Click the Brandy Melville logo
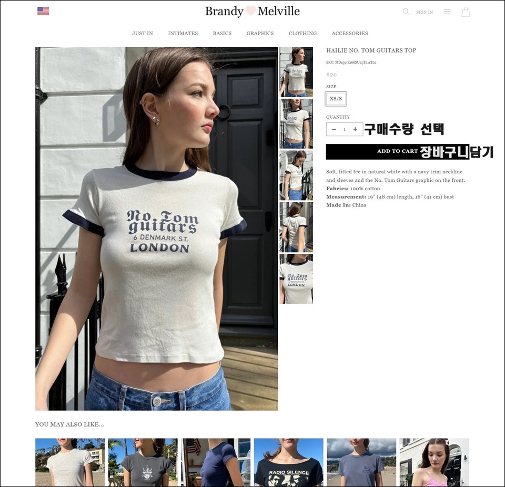Viewport: 505px width, 487px height. [x=252, y=11]
